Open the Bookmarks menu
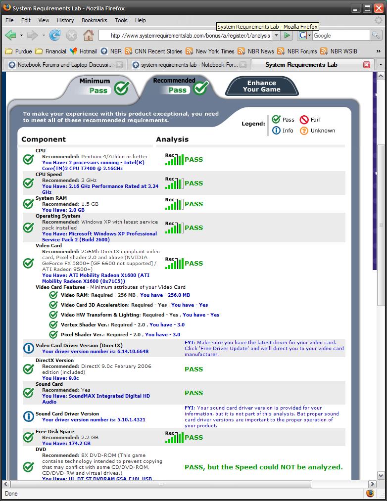 coord(95,20)
